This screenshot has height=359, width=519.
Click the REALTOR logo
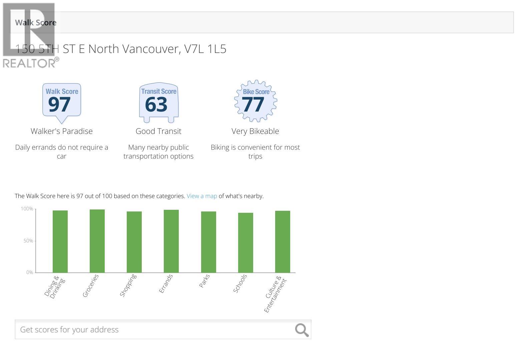(x=30, y=35)
